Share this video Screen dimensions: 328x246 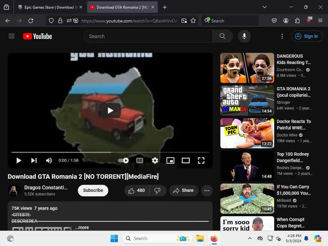(184, 190)
